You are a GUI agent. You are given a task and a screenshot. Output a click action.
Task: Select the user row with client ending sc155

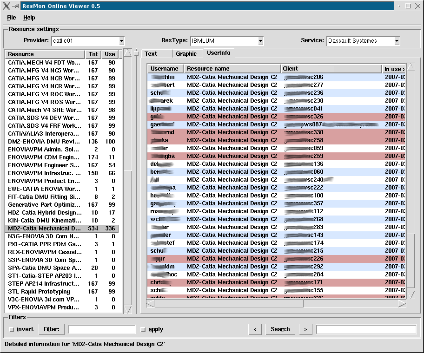[276, 290]
